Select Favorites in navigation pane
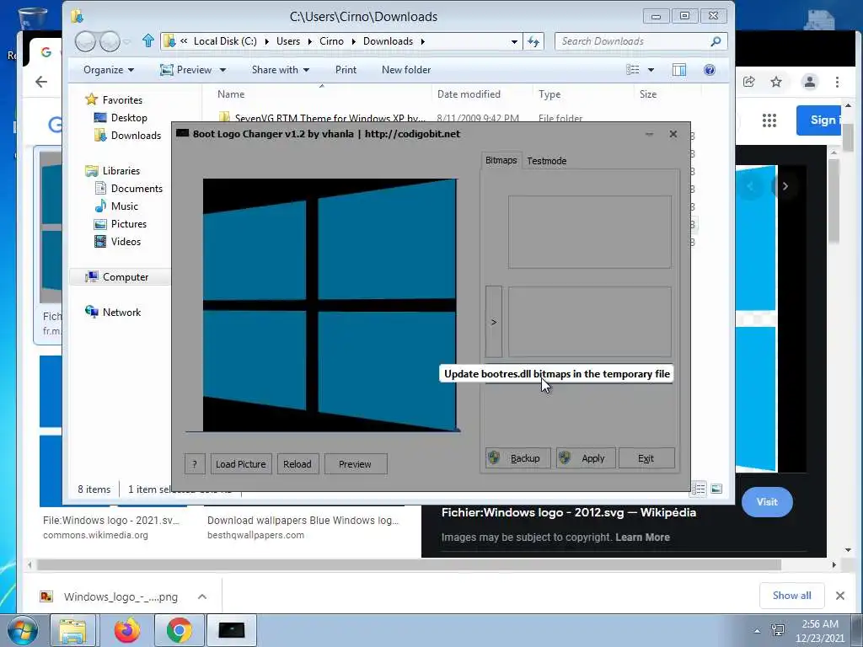Viewport: 863px width, 647px height. [122, 99]
